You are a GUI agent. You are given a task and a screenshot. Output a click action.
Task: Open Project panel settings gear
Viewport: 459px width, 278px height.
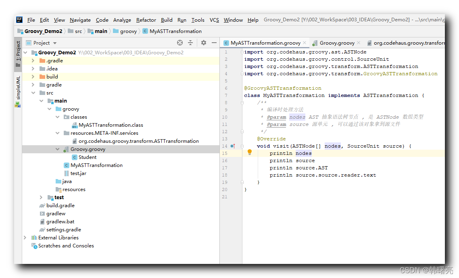[204, 43]
